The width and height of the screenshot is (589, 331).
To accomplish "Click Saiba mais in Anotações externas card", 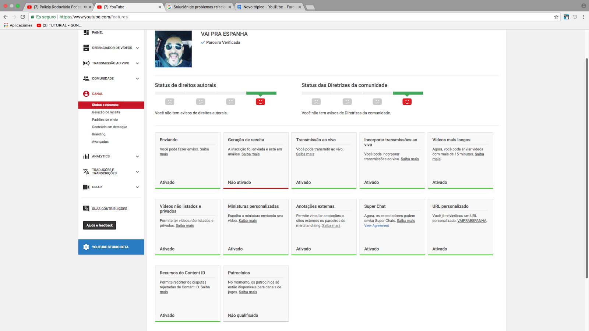I will click(331, 225).
